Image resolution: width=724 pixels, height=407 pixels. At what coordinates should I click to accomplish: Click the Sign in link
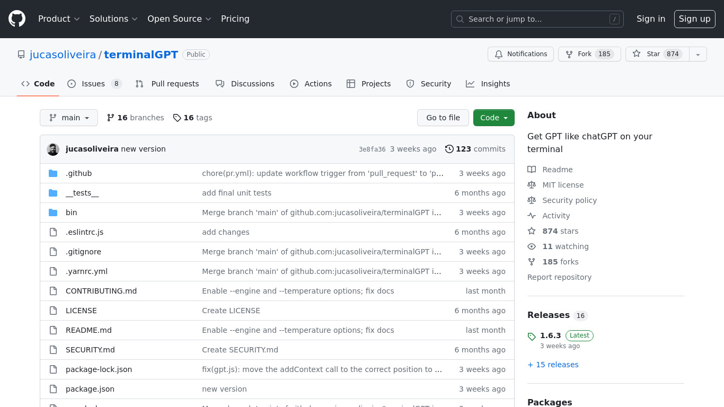[651, 19]
